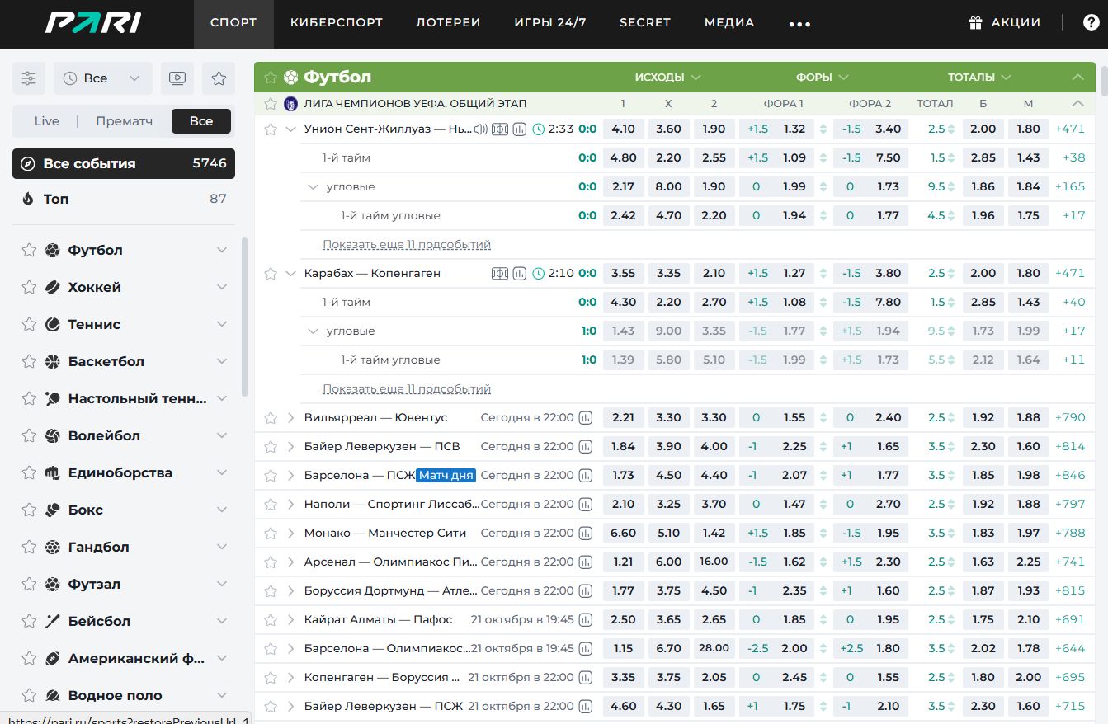Viewport: 1108px width, 724px height.
Task: Open match center field icon for Карабах — Копенгаген
Action: [x=500, y=274]
